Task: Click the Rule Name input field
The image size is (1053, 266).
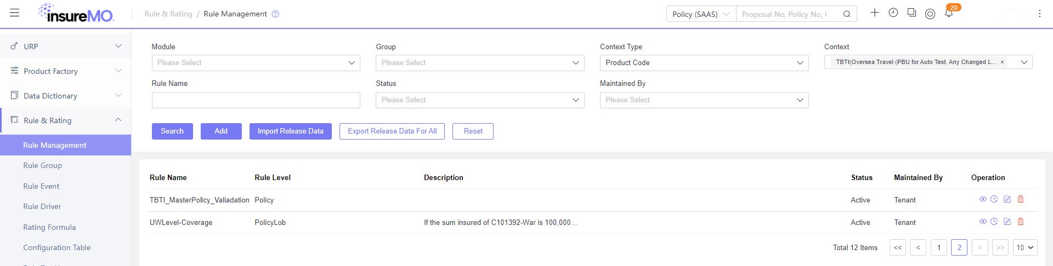Action: pos(256,100)
